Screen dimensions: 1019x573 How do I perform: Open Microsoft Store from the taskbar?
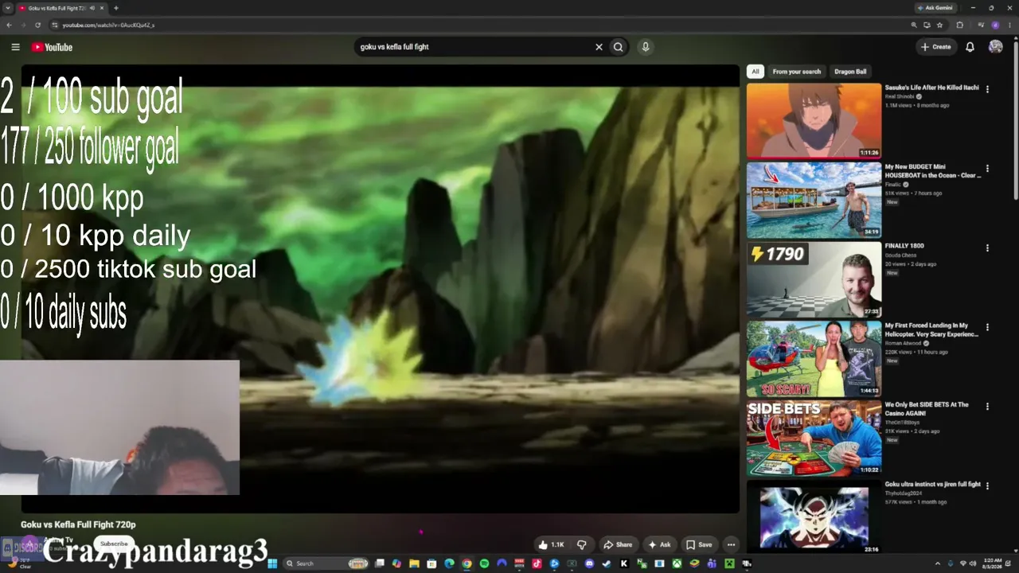pos(431,563)
